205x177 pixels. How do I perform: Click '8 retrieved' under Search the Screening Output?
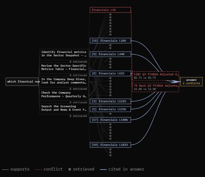pos(78,116)
